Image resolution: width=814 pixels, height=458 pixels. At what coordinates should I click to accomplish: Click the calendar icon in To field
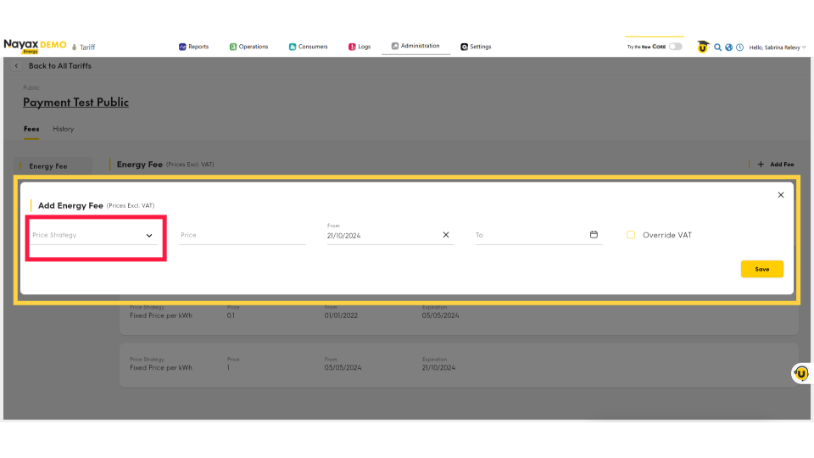(x=594, y=235)
